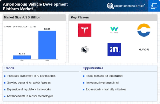
Task: Select the Waymo logo
Action: click(114, 30)
